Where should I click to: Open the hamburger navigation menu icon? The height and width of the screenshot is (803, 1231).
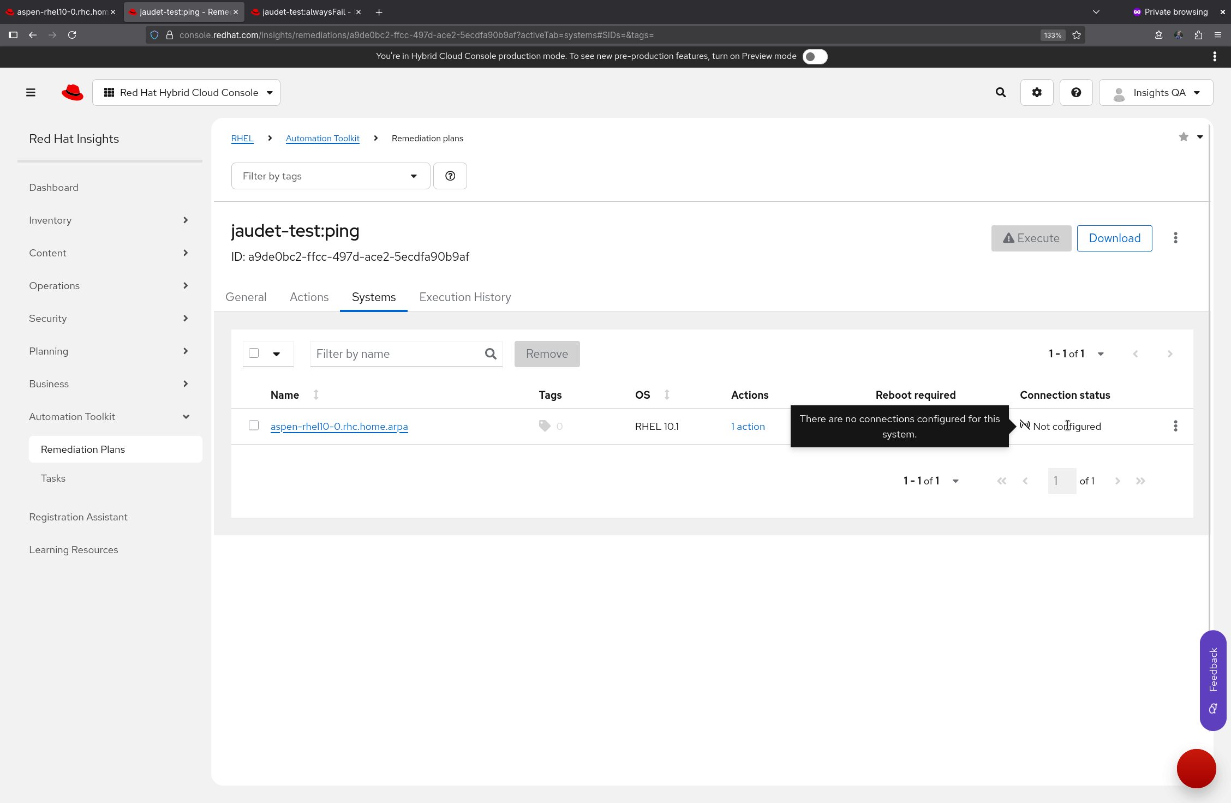point(31,93)
